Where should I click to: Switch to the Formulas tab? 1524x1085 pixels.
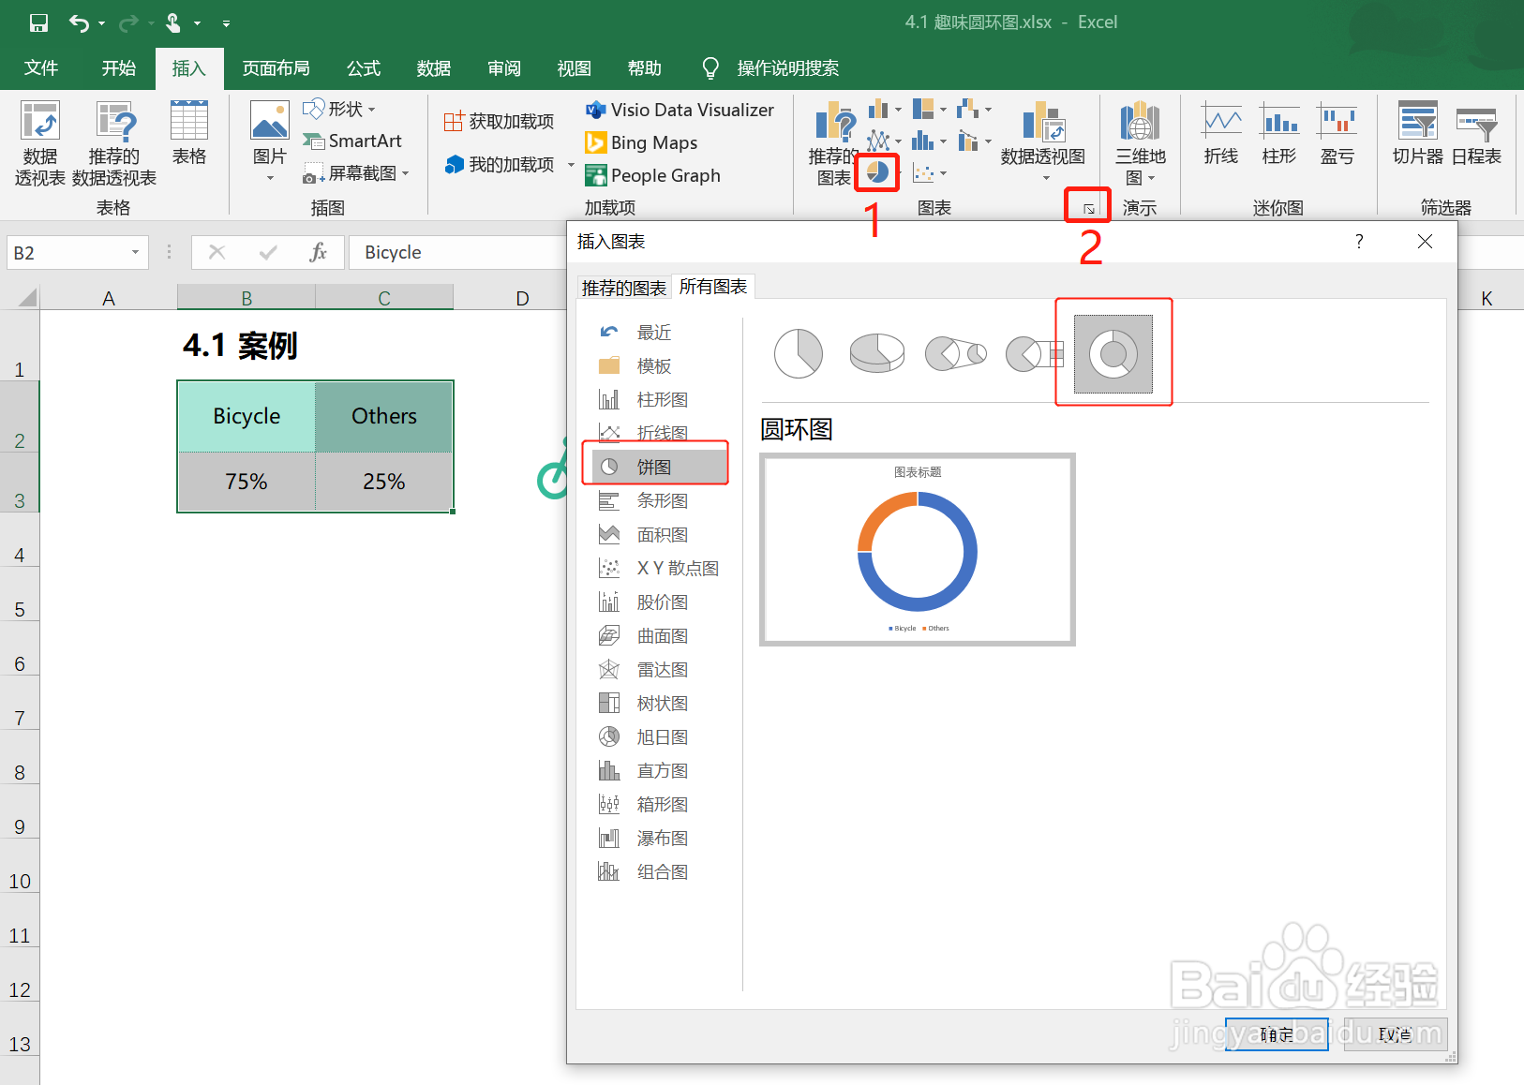pyautogui.click(x=364, y=68)
